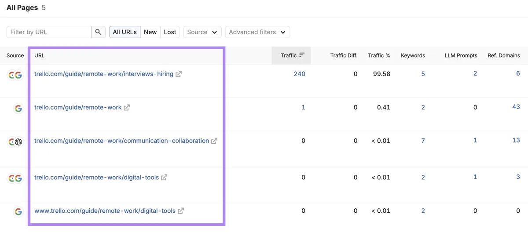Focus the Filter by URL input field
Screen dimensions: 528x233
click(x=49, y=32)
